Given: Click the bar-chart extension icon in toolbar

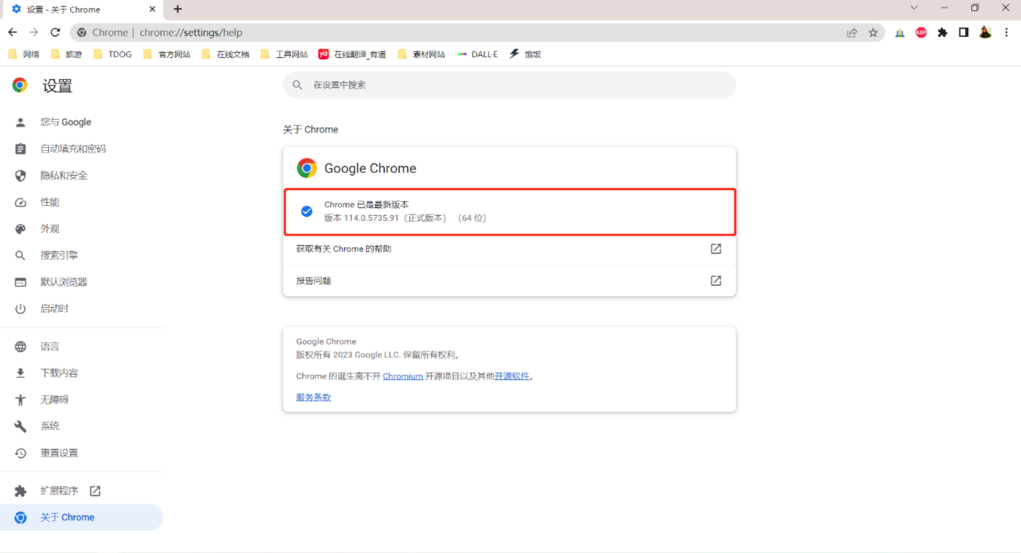Looking at the screenshot, I should click(x=899, y=32).
